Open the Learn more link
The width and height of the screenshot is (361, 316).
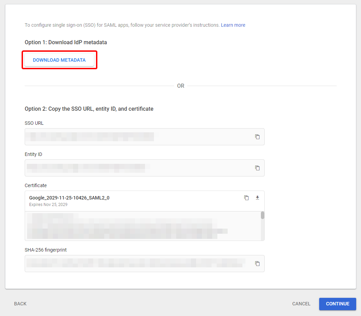(233, 25)
